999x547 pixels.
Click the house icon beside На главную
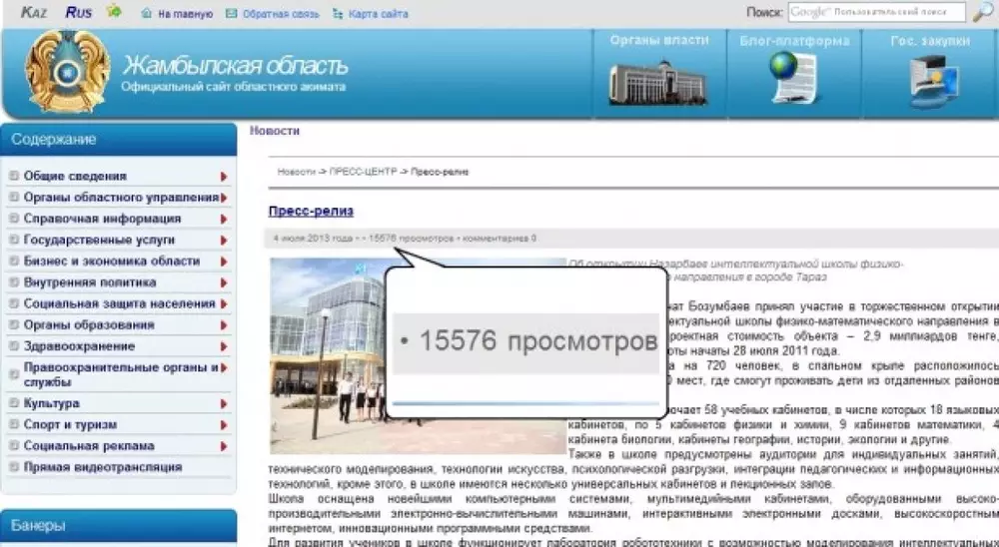(x=147, y=14)
